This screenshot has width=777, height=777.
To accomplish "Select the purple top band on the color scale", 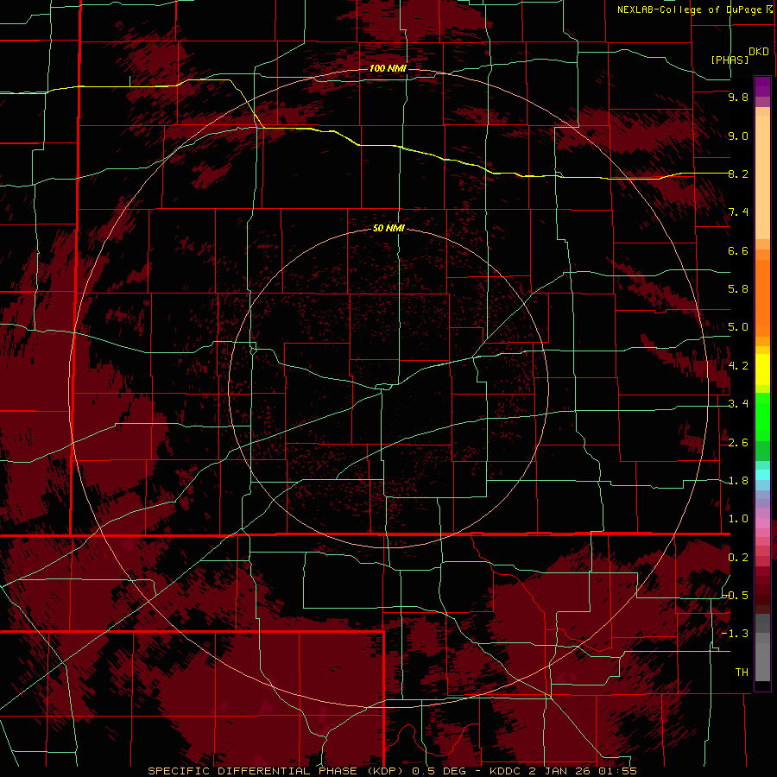I will (x=762, y=86).
